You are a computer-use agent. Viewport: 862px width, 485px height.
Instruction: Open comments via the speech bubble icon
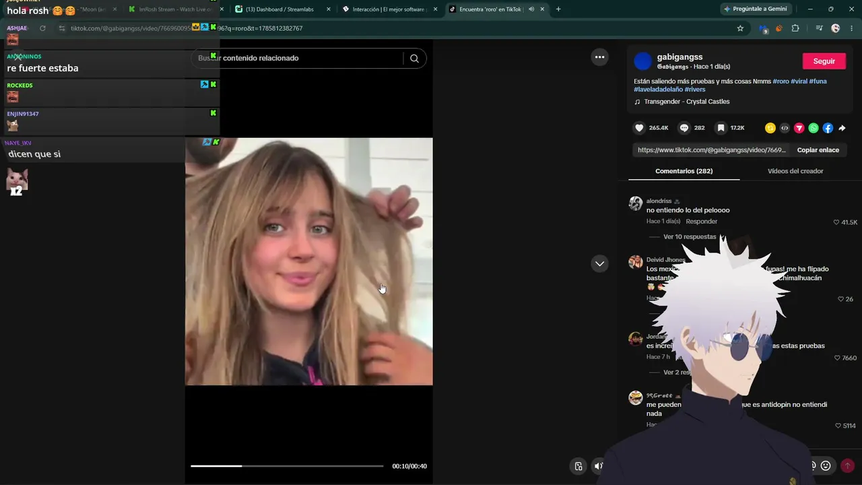click(x=684, y=128)
